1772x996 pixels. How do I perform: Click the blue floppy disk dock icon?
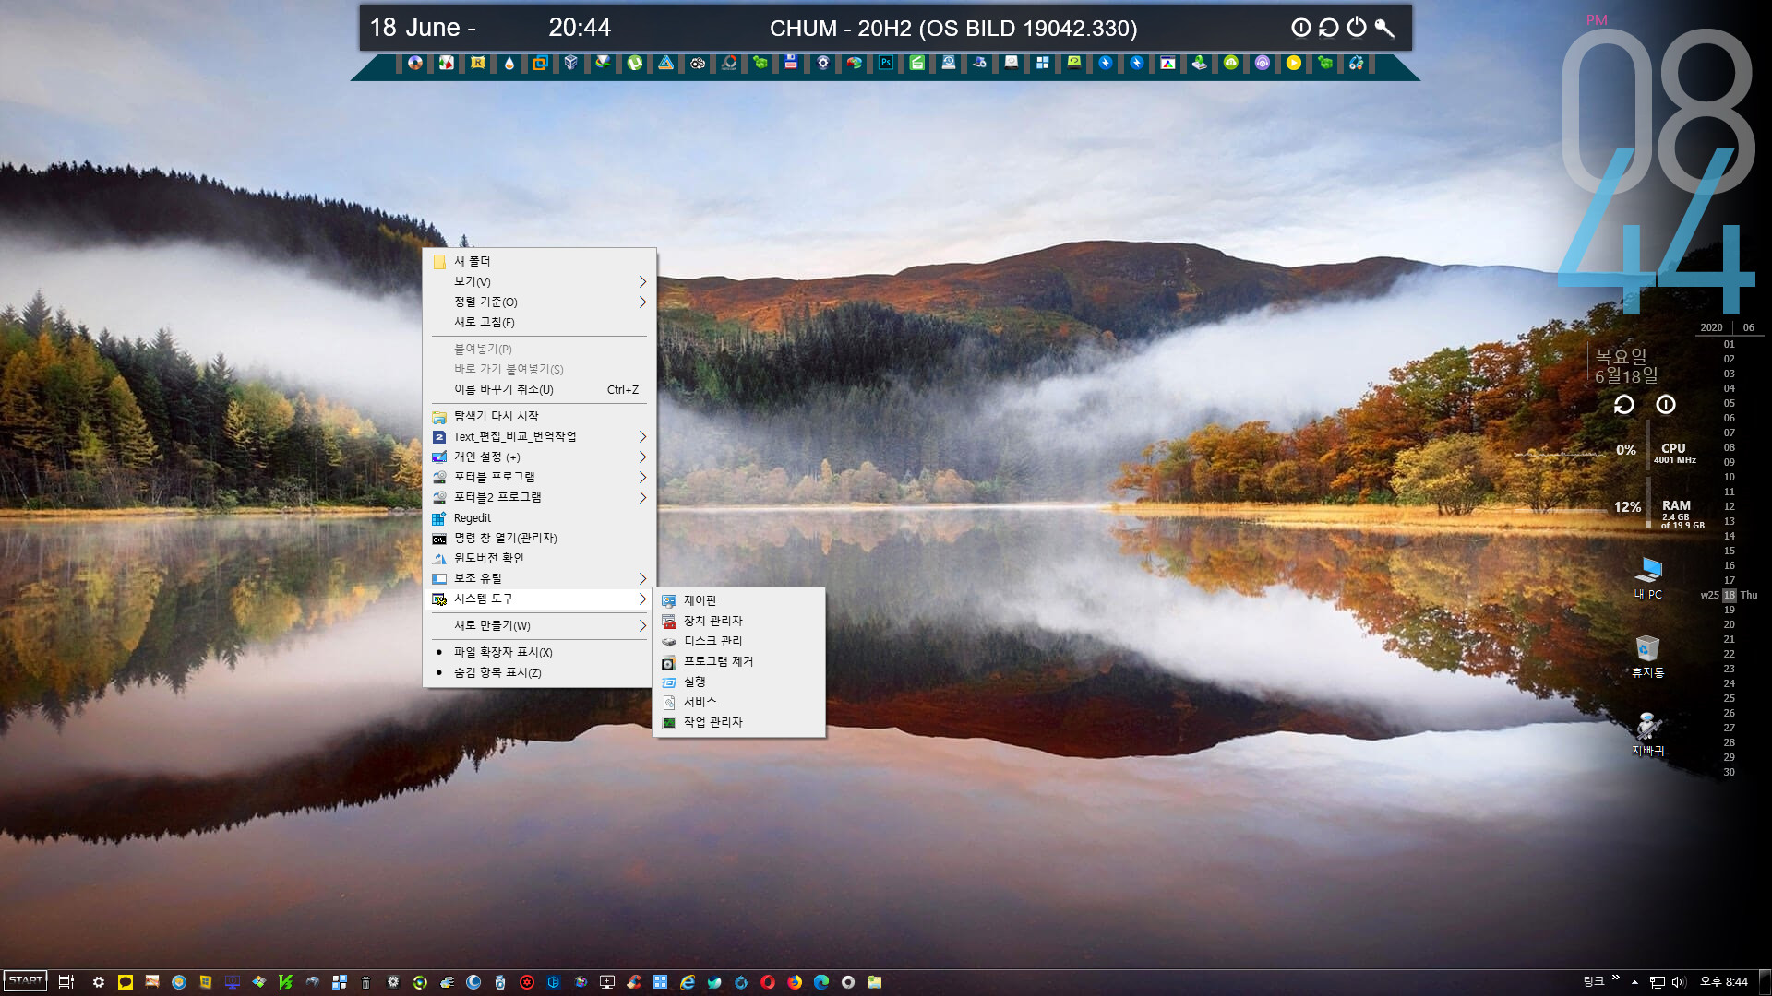point(791,63)
